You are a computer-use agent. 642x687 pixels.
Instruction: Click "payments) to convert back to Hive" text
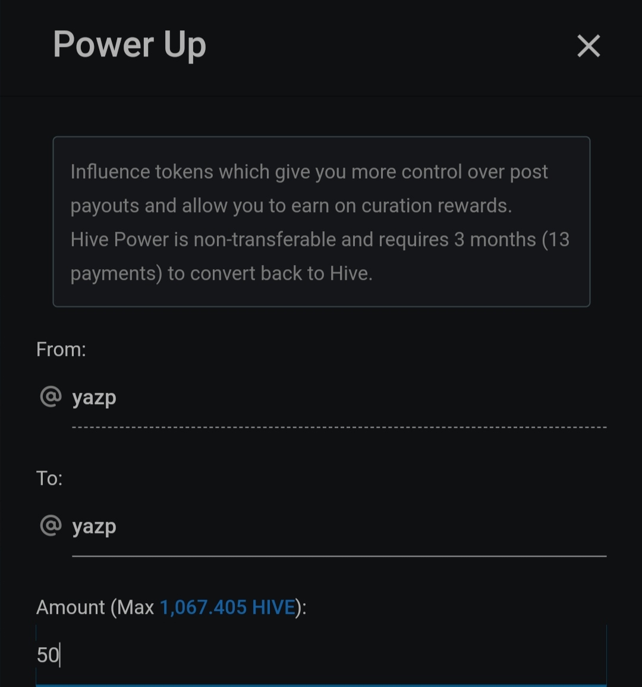pos(221,273)
